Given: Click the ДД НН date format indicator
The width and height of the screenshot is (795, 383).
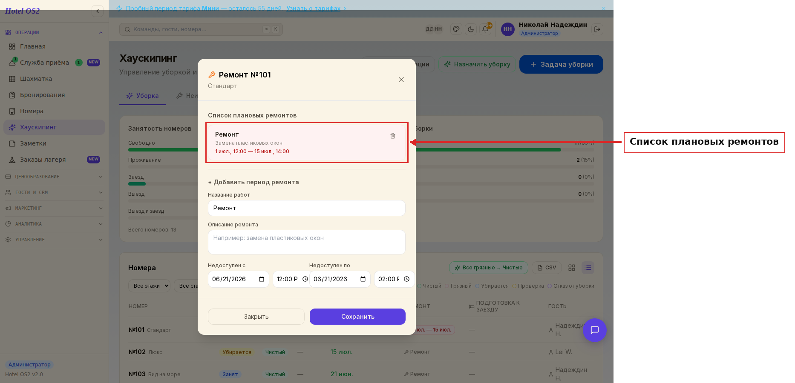Looking at the screenshot, I should 434,29.
